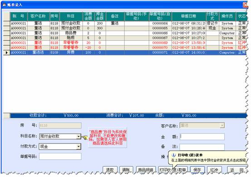Click the 保存 button
251x177 pixels.
(x=197, y=170)
